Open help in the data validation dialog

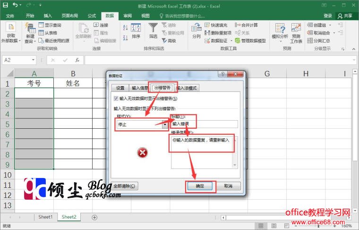tap(222, 74)
